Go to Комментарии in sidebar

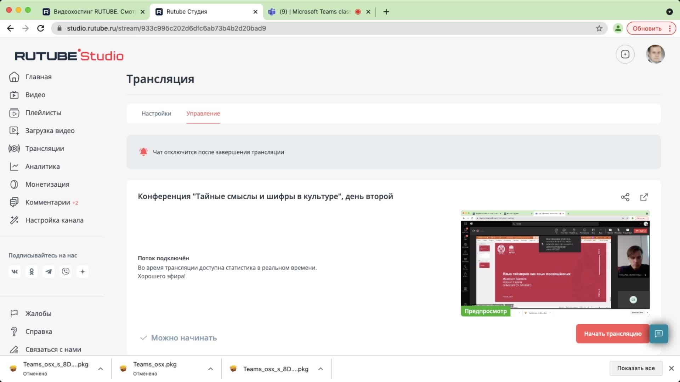tap(47, 202)
